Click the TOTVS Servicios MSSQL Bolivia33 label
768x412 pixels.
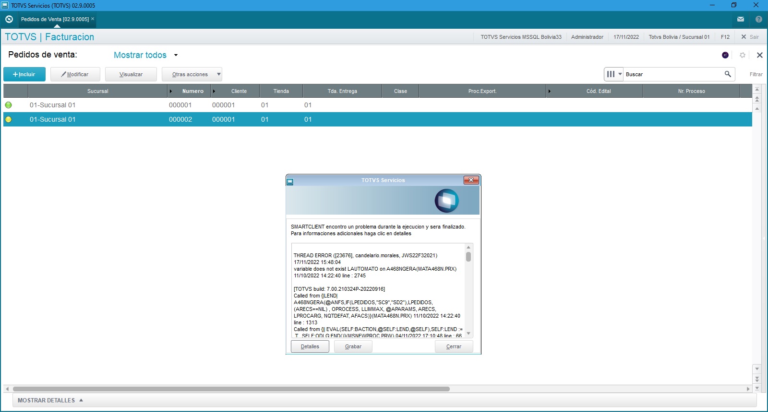[521, 37]
